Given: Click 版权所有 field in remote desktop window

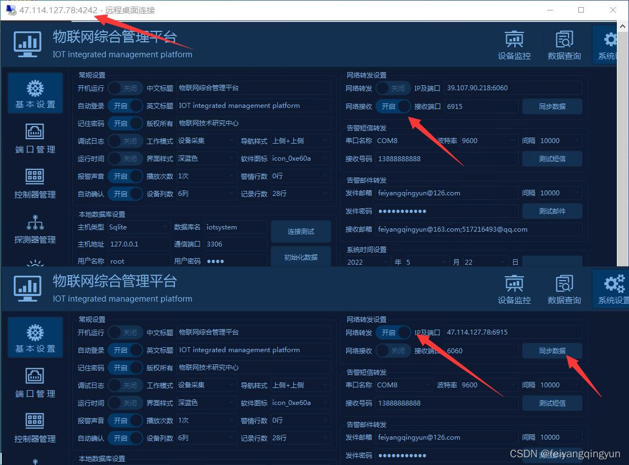Looking at the screenshot, I should click(254, 123).
